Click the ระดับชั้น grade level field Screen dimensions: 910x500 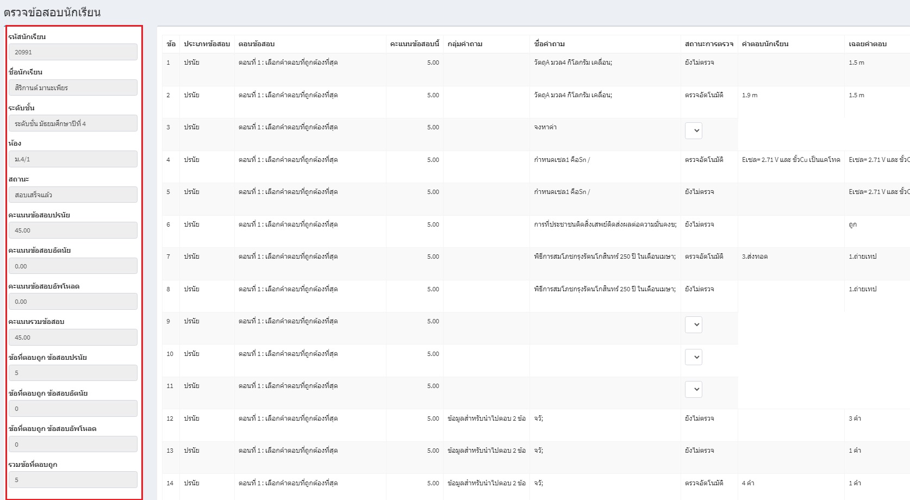73,123
